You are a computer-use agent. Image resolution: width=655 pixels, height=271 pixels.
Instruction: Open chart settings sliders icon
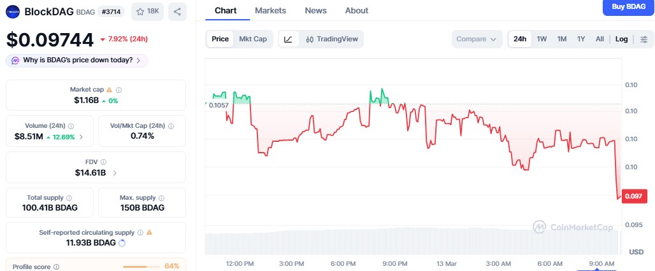point(644,39)
